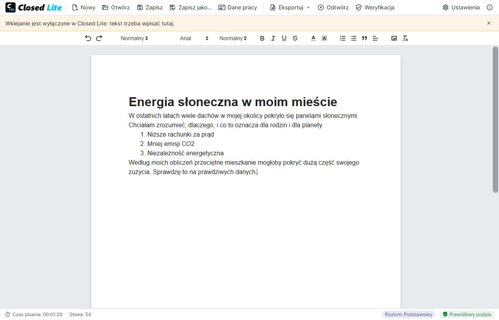This screenshot has height=320, width=499.
Task: Choose Zapisz jako... to save a copy
Action: coord(191,7)
